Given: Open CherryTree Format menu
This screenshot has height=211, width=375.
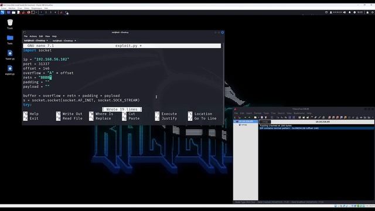Looking at the screenshot, I should (258, 113).
